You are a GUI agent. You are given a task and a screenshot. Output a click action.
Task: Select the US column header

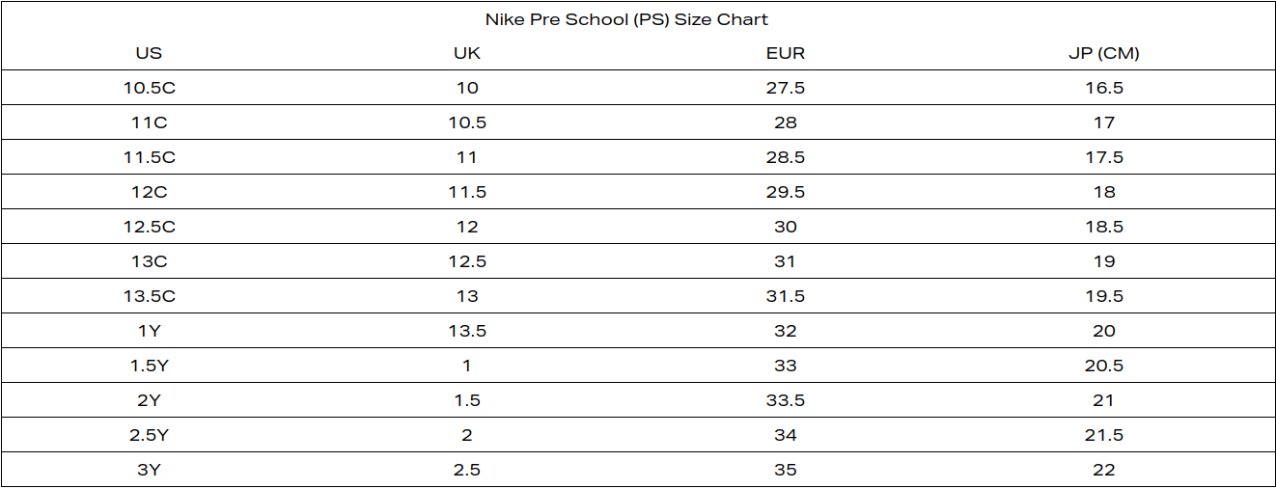149,54
